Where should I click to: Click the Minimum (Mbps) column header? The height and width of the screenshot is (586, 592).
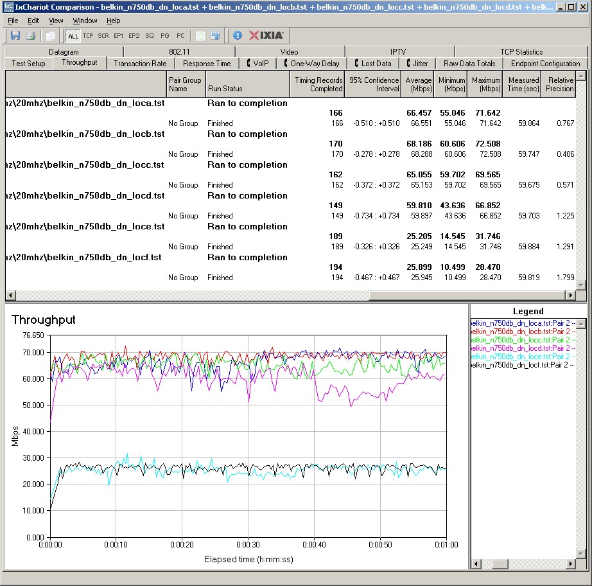coord(450,84)
